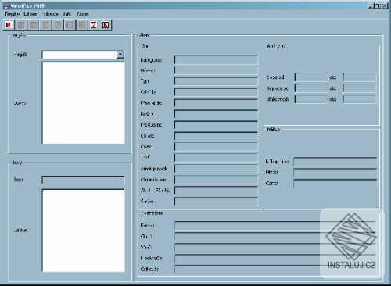Open the Info menu
The height and width of the screenshot is (286, 391).
coord(67,14)
